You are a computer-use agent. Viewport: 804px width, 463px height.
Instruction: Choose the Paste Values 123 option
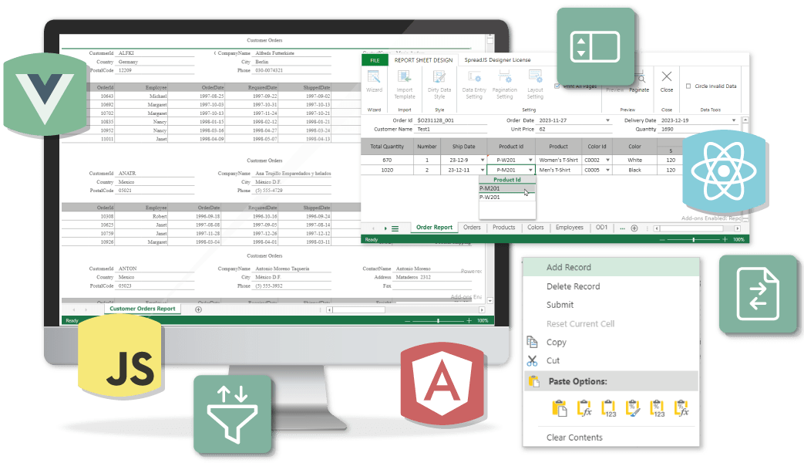click(609, 408)
